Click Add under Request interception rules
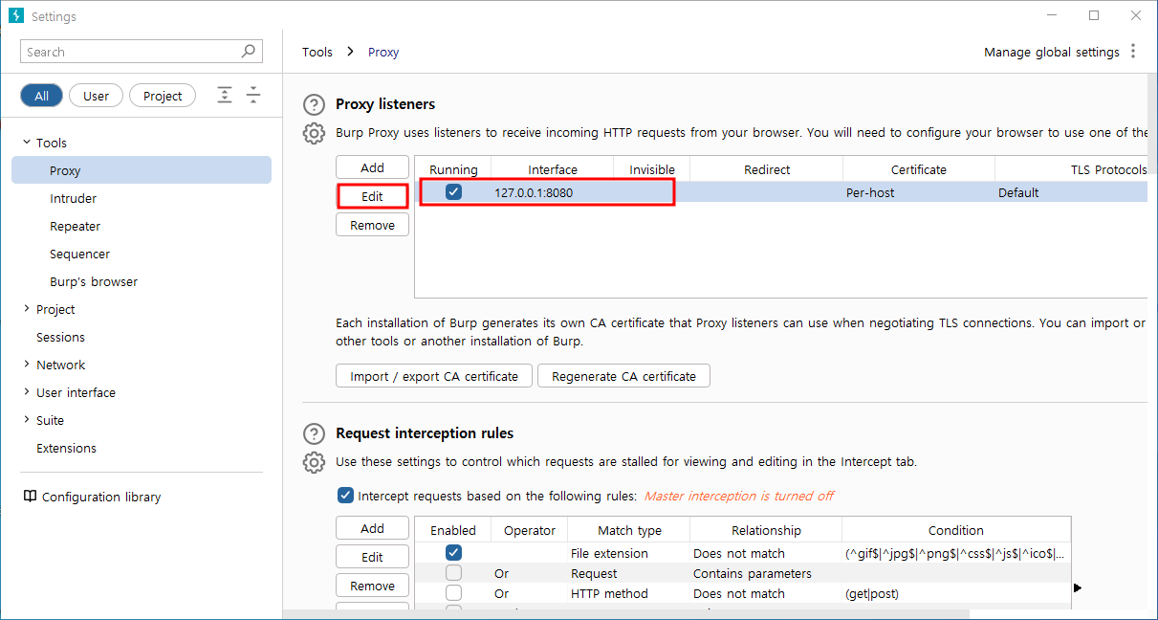The width and height of the screenshot is (1158, 620). (372, 528)
